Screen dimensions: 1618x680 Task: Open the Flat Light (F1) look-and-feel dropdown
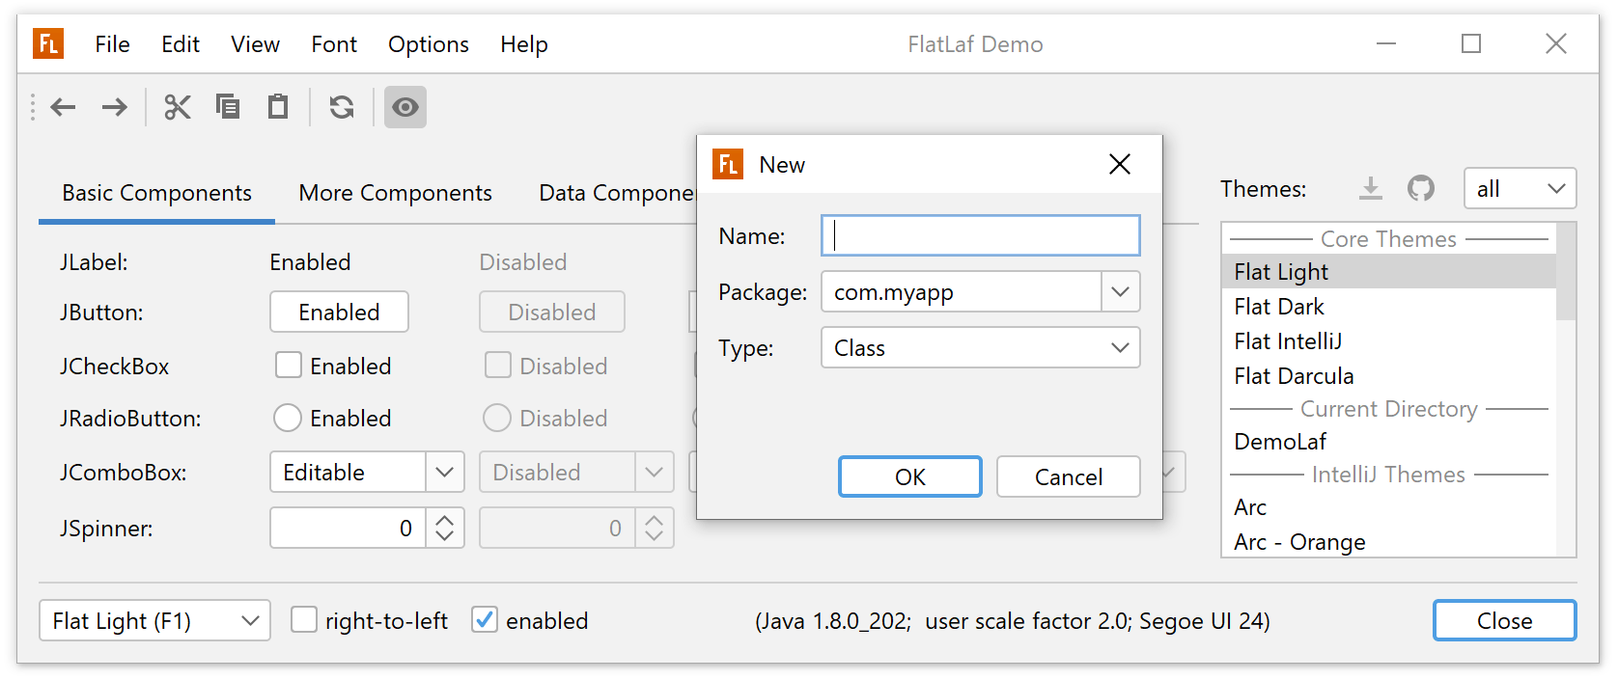[x=154, y=620]
